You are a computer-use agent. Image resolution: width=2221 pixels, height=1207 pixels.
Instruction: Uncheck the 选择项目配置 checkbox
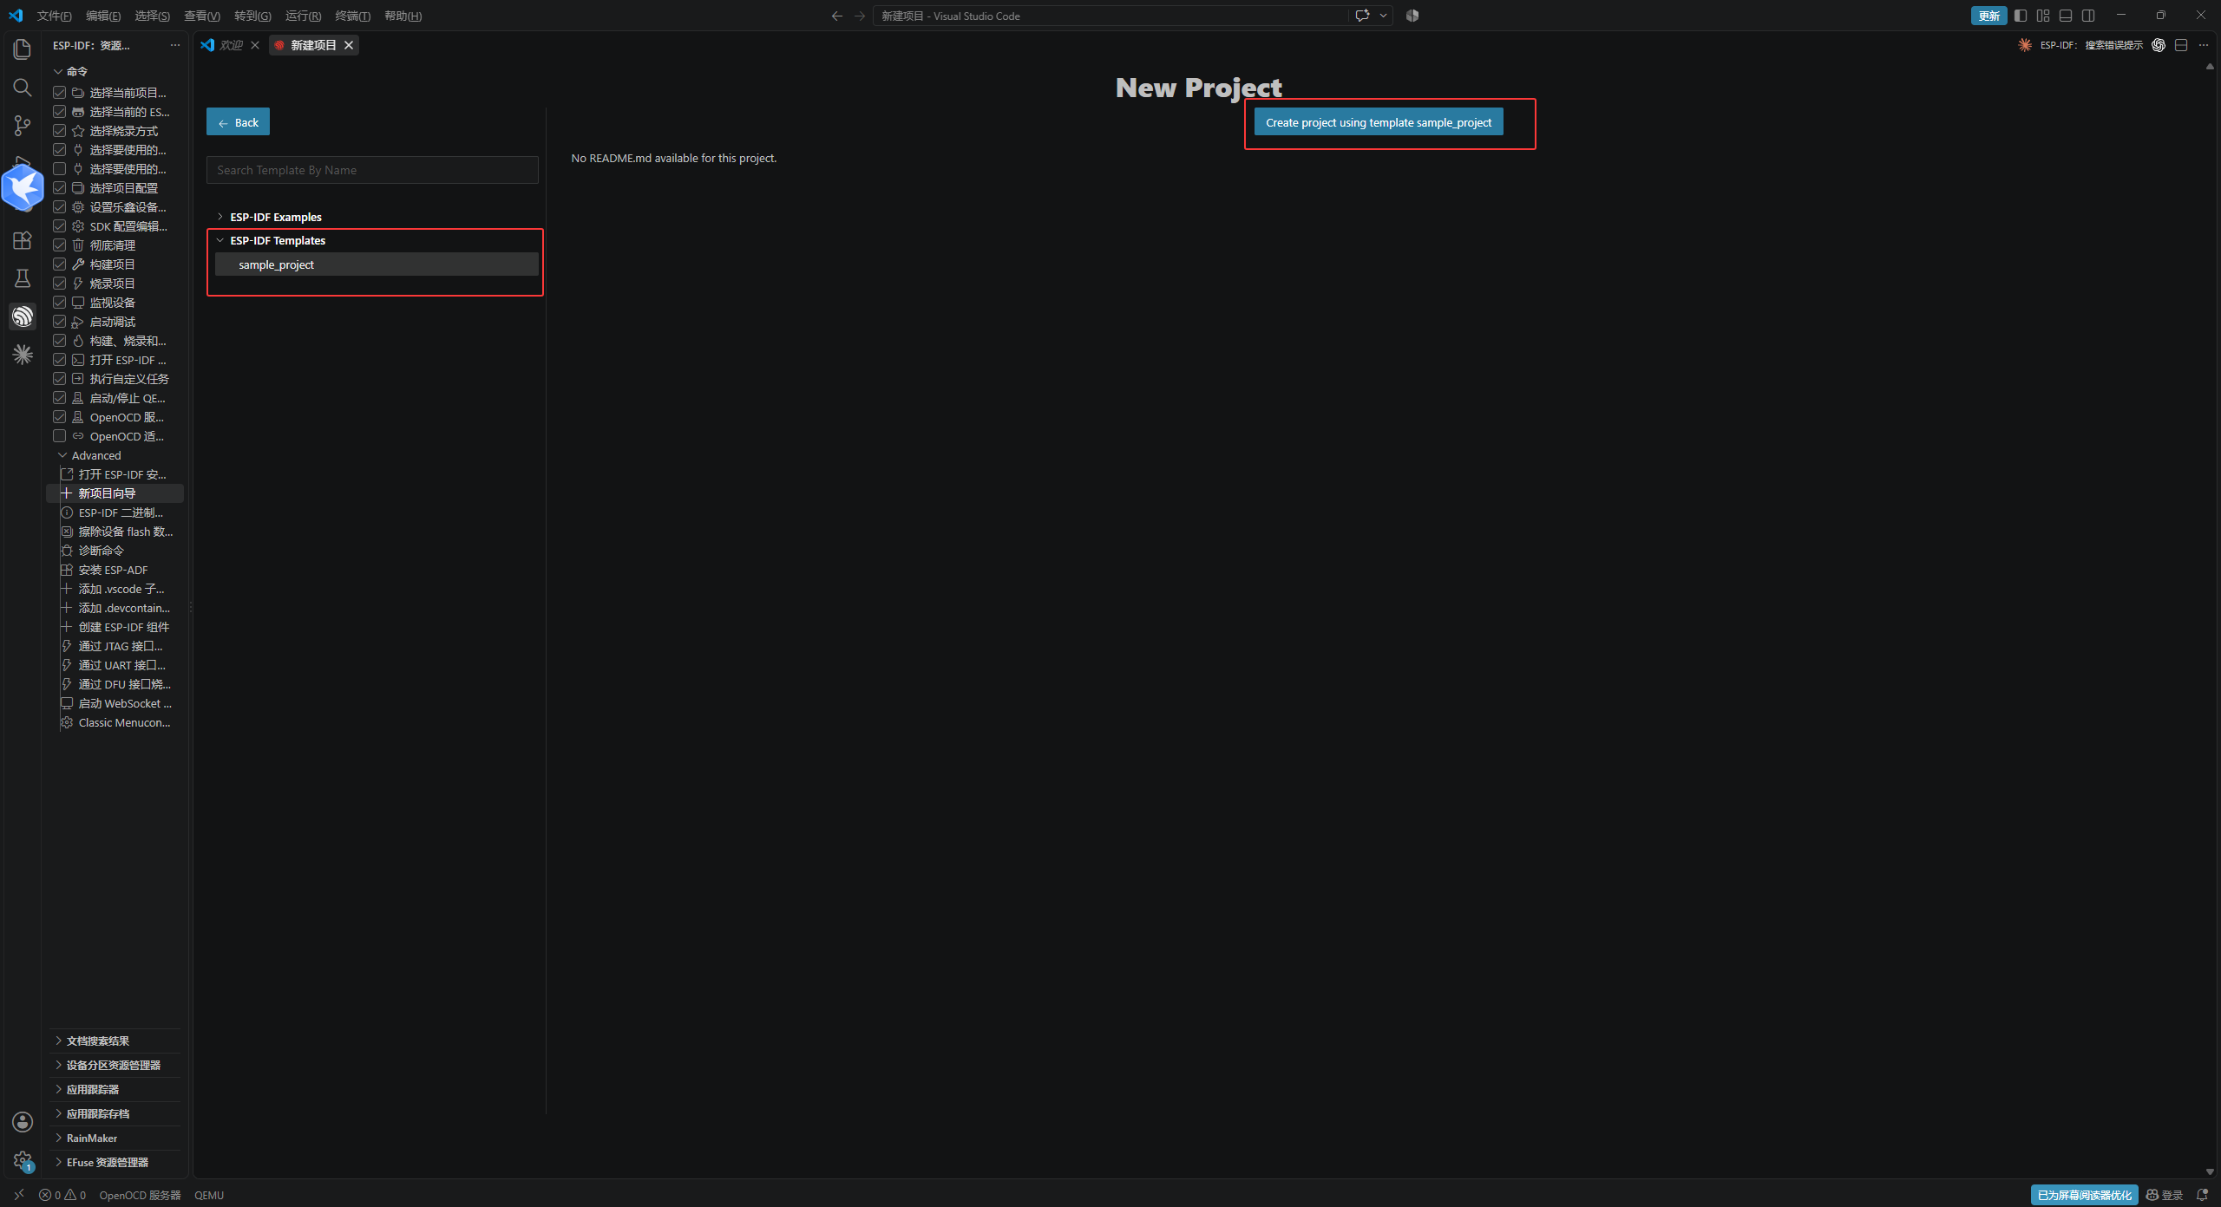(60, 188)
